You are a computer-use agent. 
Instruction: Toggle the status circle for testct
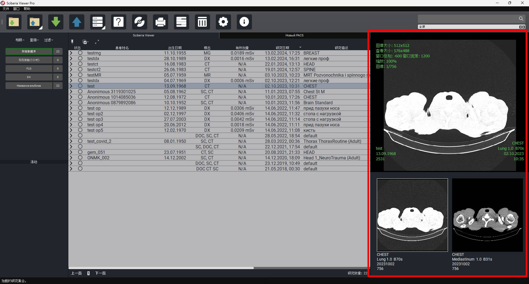tap(80, 64)
